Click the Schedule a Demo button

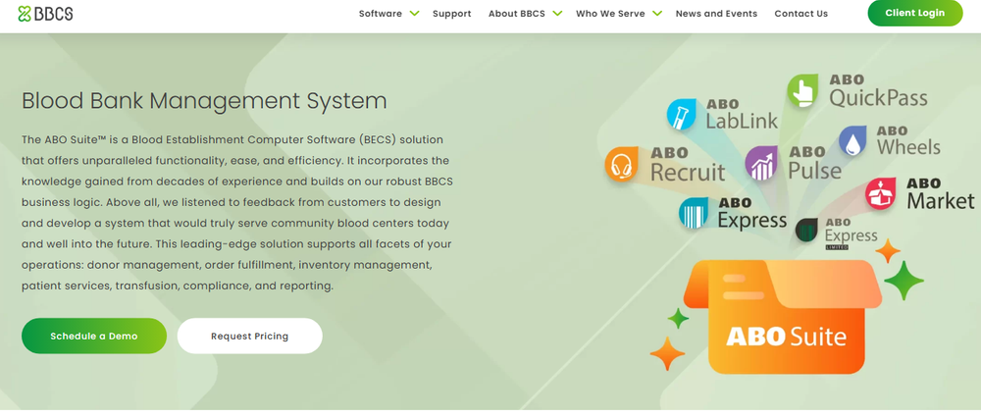coord(94,336)
